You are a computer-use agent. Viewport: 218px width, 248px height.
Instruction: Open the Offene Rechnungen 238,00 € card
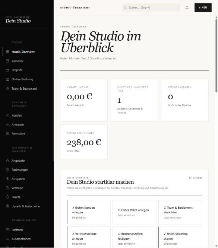(84, 142)
